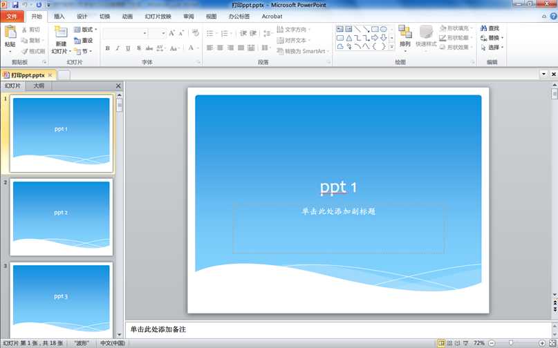
Task: Switch to the Insert (插入) tab
Action: coord(59,17)
